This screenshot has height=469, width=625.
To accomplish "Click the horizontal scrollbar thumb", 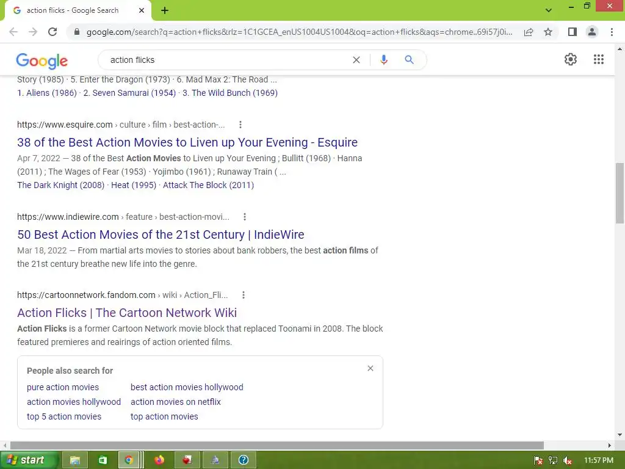I will 277,445.
